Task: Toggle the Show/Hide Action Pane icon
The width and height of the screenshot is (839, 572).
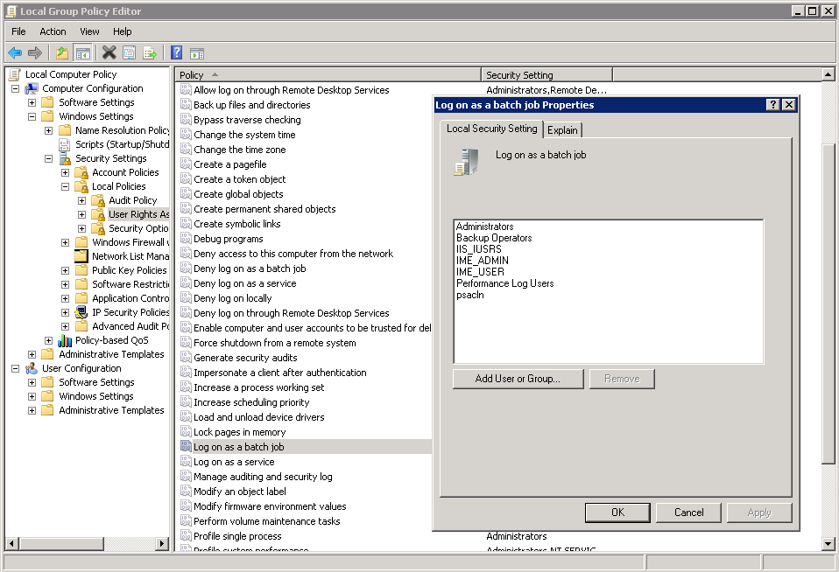Action: (197, 52)
